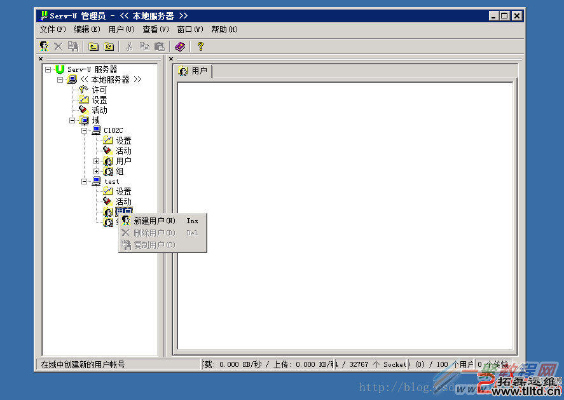Image resolution: width=564 pixels, height=400 pixels.
Task: Open the help book toolbar icon
Action: click(180, 46)
